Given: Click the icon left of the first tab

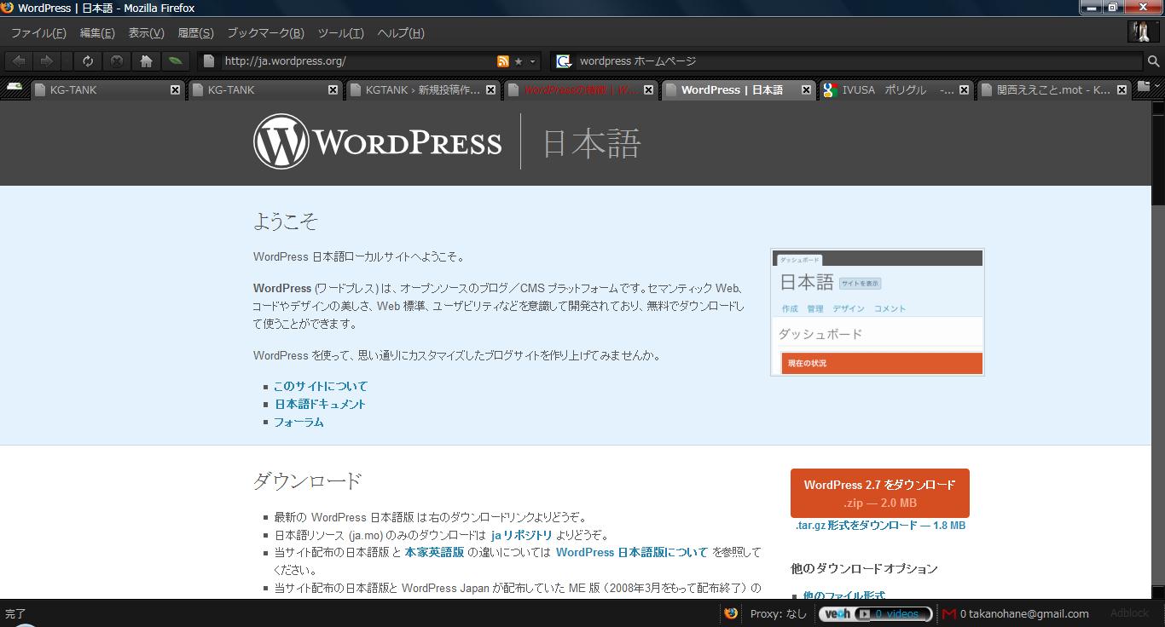Looking at the screenshot, I should (x=14, y=86).
